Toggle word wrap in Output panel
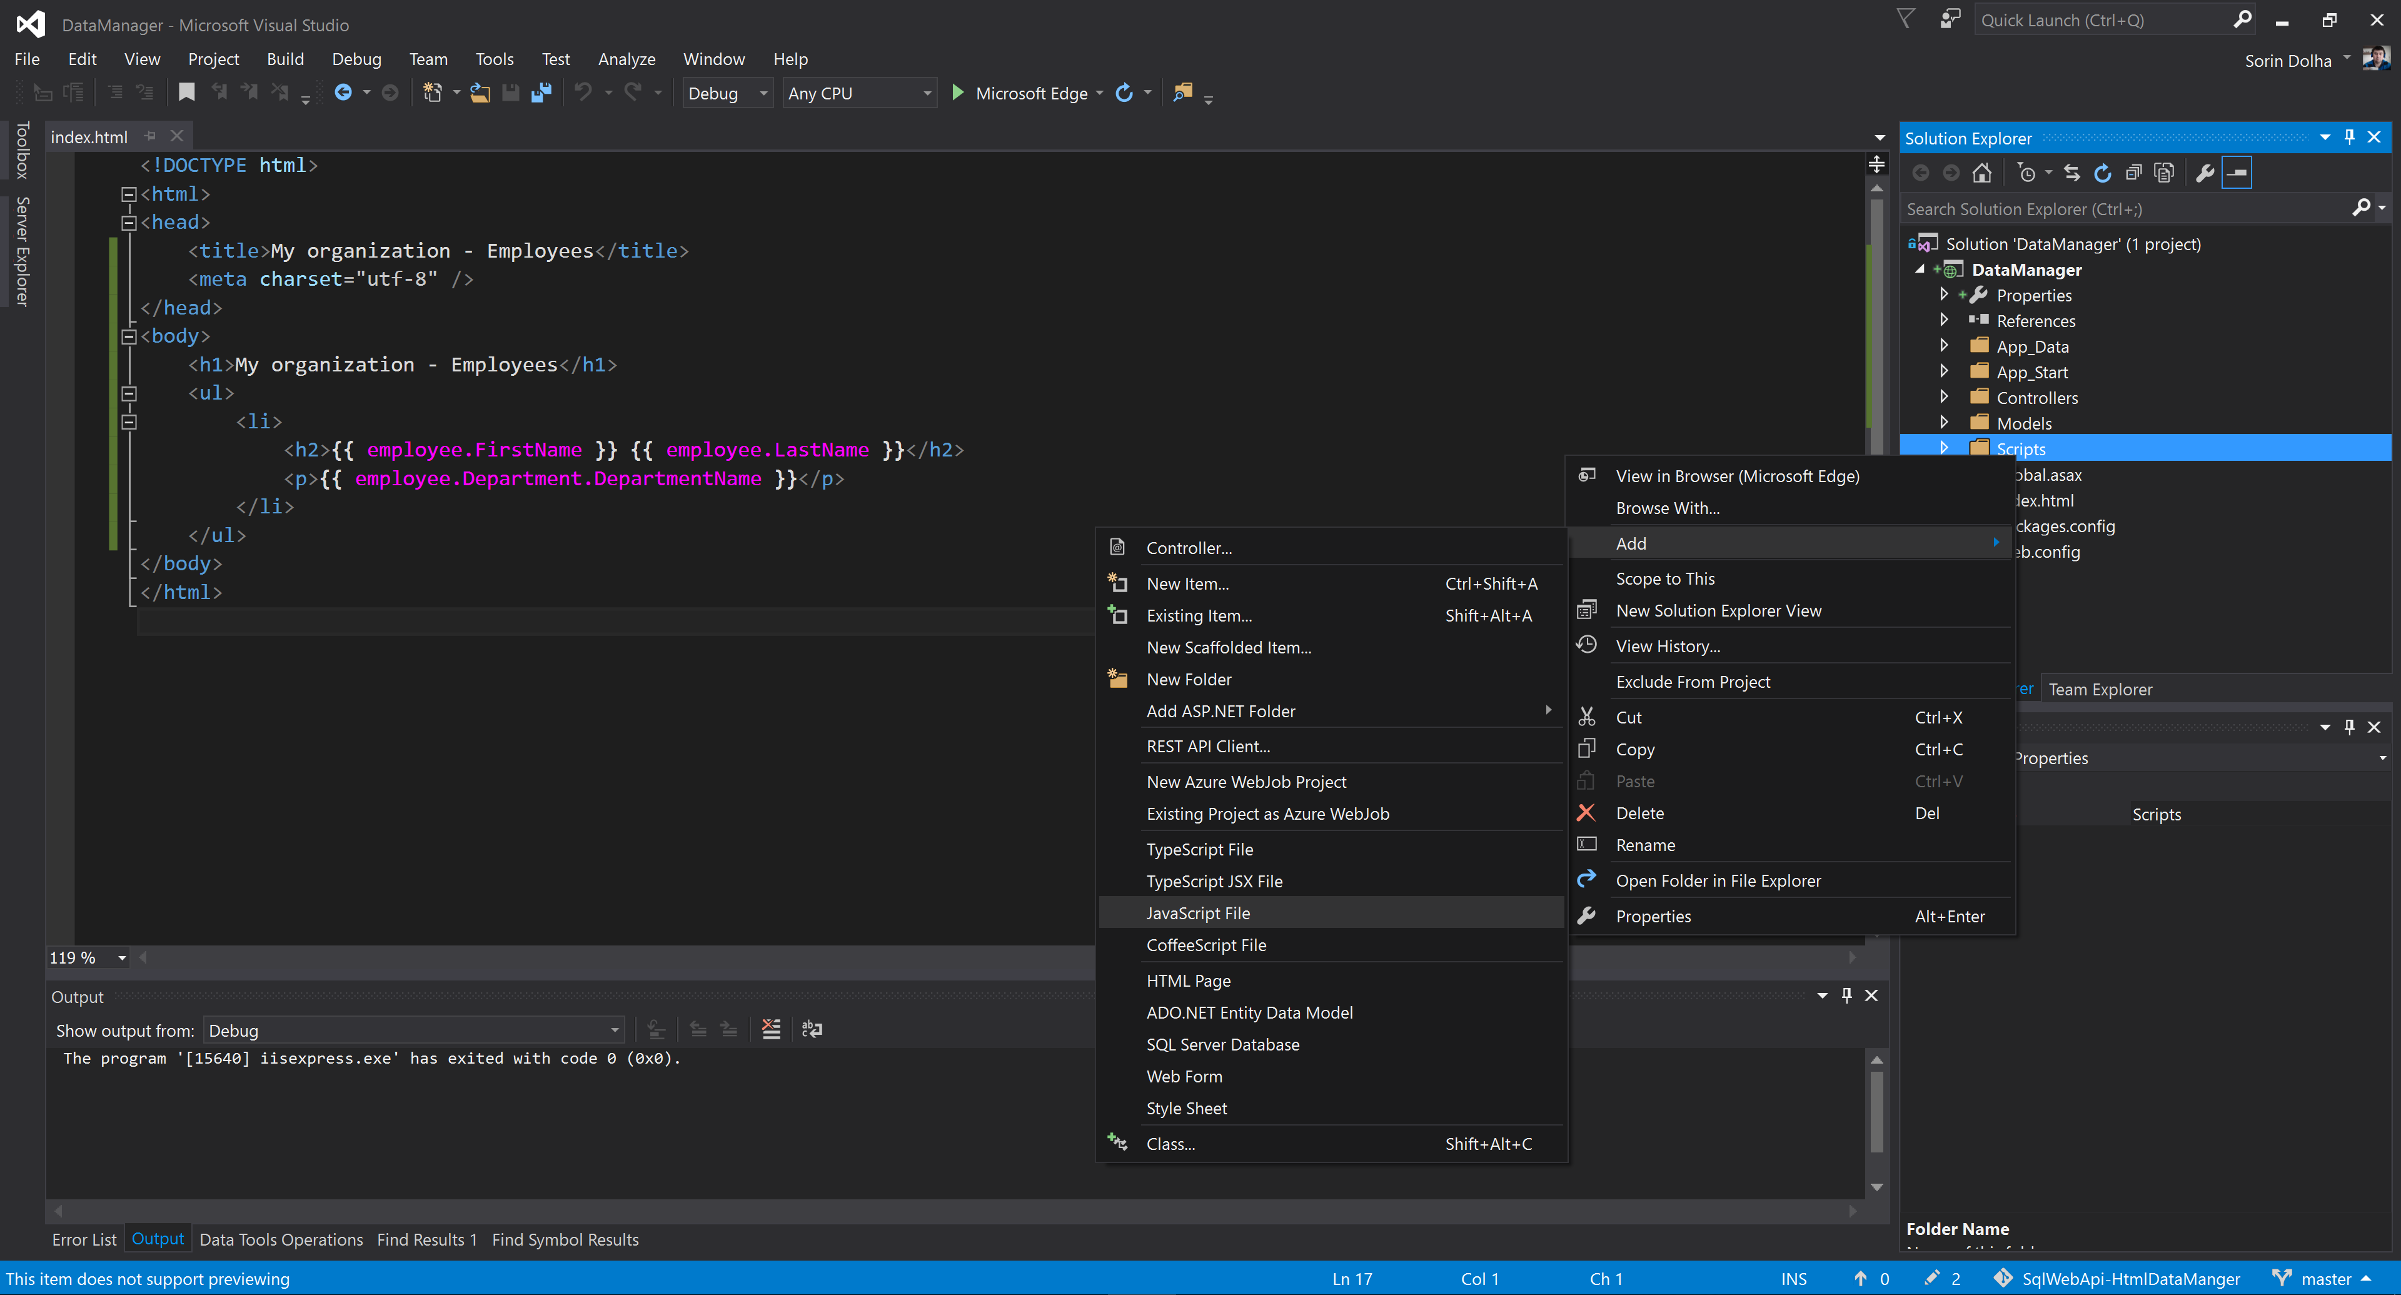This screenshot has height=1295, width=2401. pos(812,1029)
